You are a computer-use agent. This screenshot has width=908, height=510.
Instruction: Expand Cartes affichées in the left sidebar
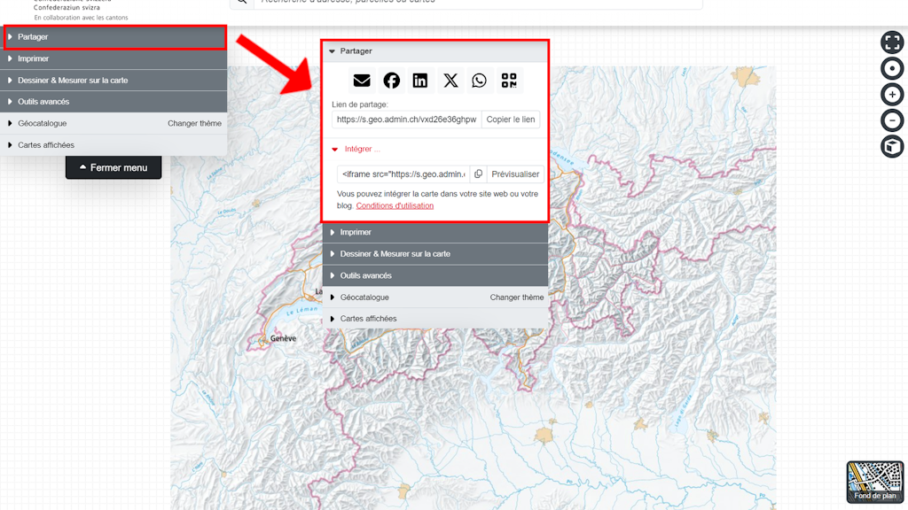click(46, 145)
